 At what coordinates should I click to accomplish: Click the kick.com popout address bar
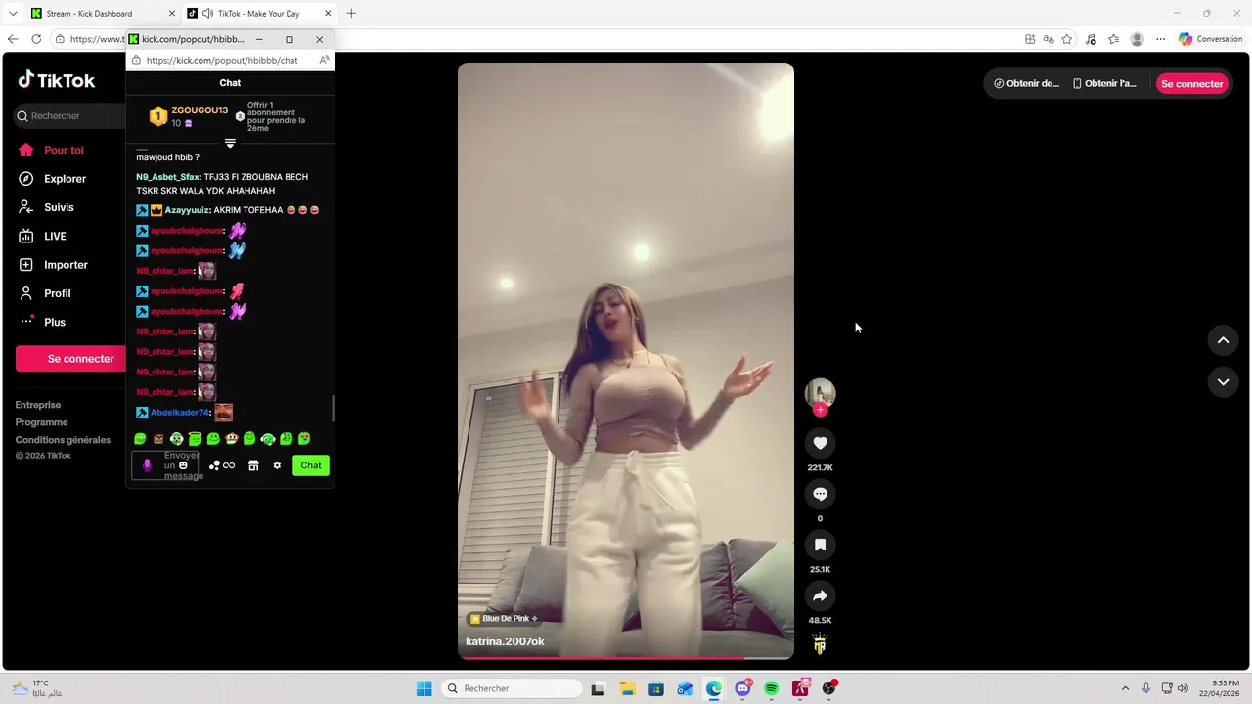221,60
